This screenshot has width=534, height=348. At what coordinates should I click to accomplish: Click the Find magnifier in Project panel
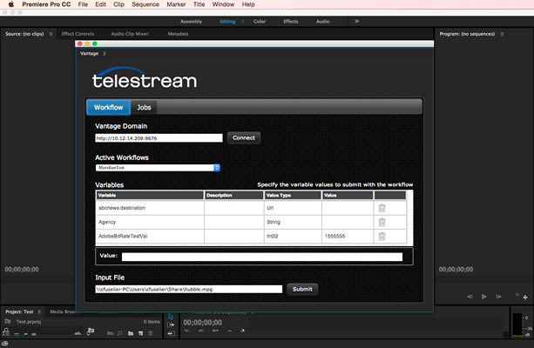(x=119, y=333)
